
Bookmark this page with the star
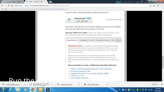pyautogui.click(x=150, y=6)
